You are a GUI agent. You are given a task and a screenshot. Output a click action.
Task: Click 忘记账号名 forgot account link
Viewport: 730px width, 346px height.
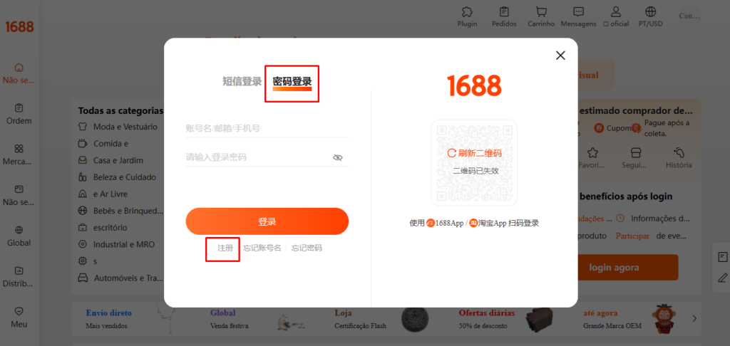pyautogui.click(x=262, y=248)
